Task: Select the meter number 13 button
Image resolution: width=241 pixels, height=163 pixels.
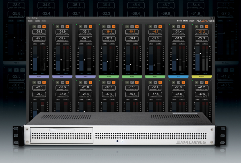Action: (x=132, y=82)
